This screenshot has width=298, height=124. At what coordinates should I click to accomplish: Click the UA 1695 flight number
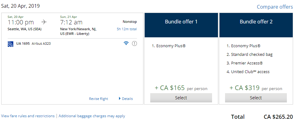[23, 43]
